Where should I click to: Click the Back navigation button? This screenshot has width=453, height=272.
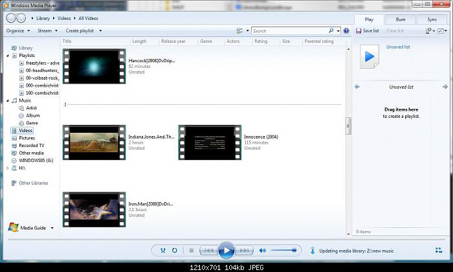(x=11, y=18)
